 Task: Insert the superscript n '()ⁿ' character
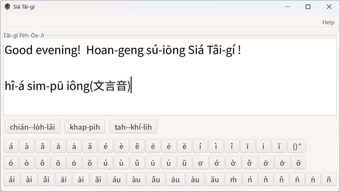click(297, 146)
